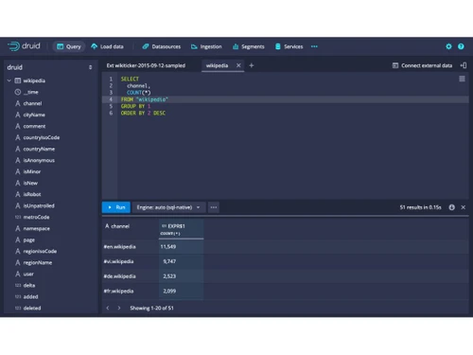Screen dimensions: 473x355
Task: Select the deleted column
Action: [32, 308]
